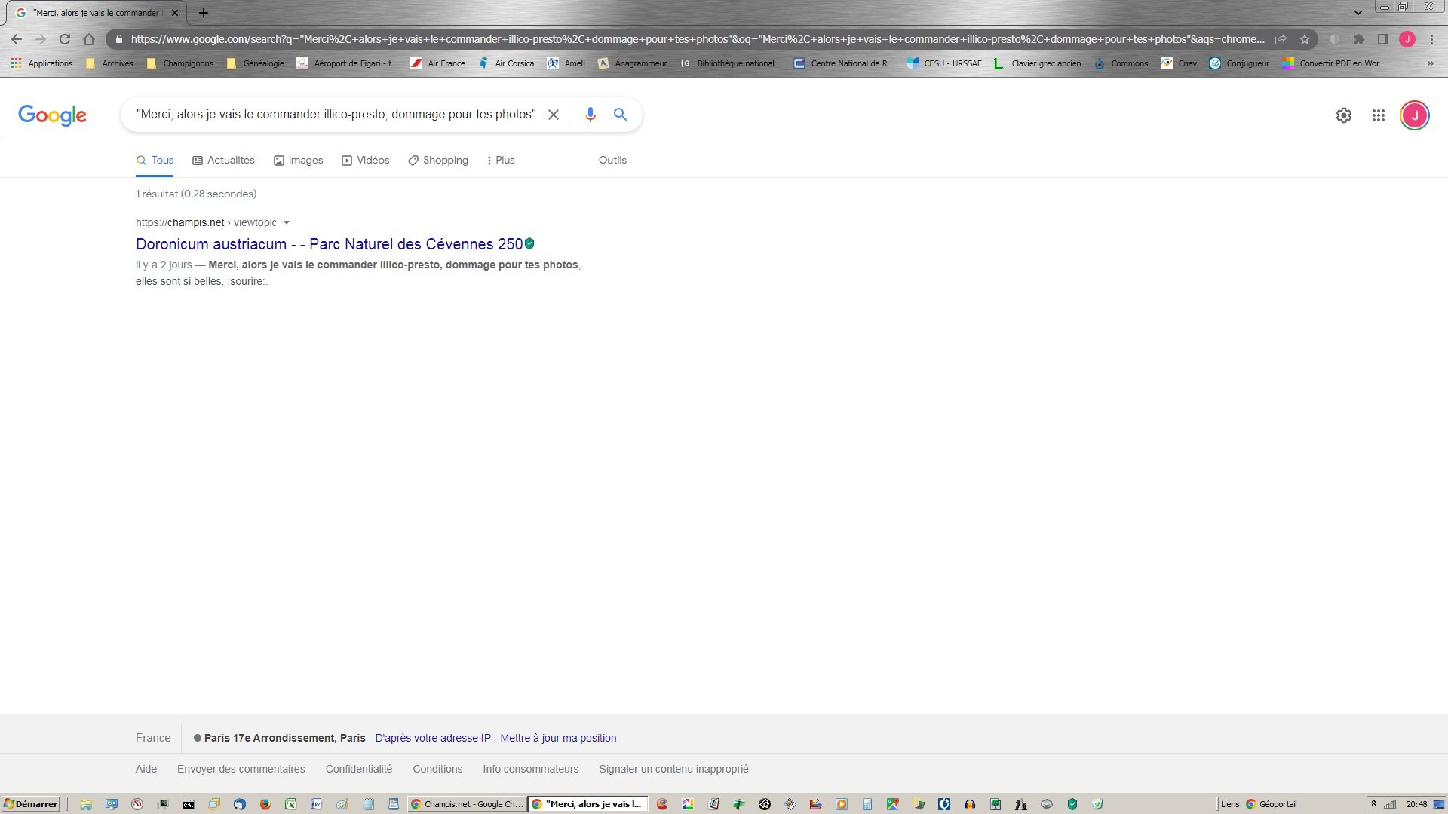The image size is (1448, 814).
Task: Toggle the Chrome side panel
Action: tap(1382, 39)
